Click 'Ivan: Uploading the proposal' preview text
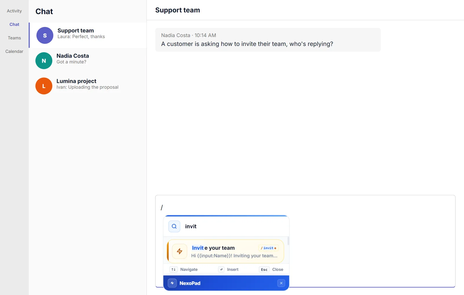464x295 pixels. coord(87,87)
